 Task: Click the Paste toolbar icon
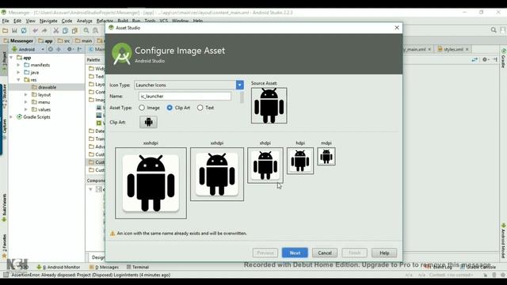pyautogui.click(x=74, y=31)
